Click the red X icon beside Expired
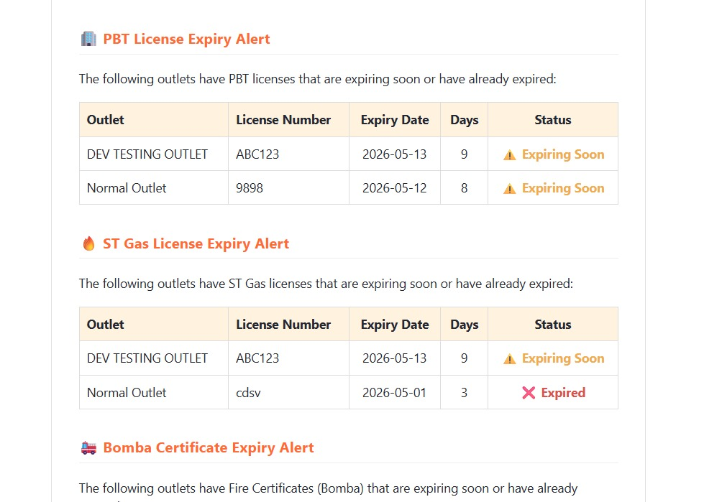 tap(529, 393)
